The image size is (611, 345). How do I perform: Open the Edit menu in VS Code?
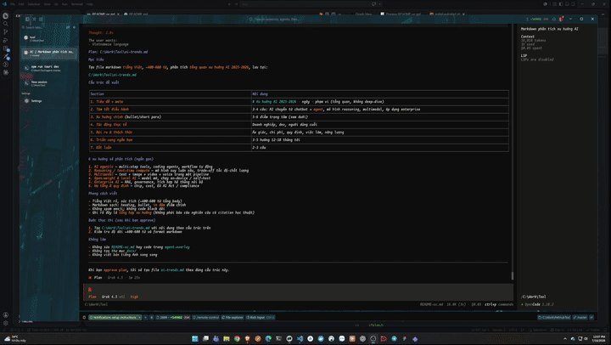pyautogui.click(x=21, y=4)
